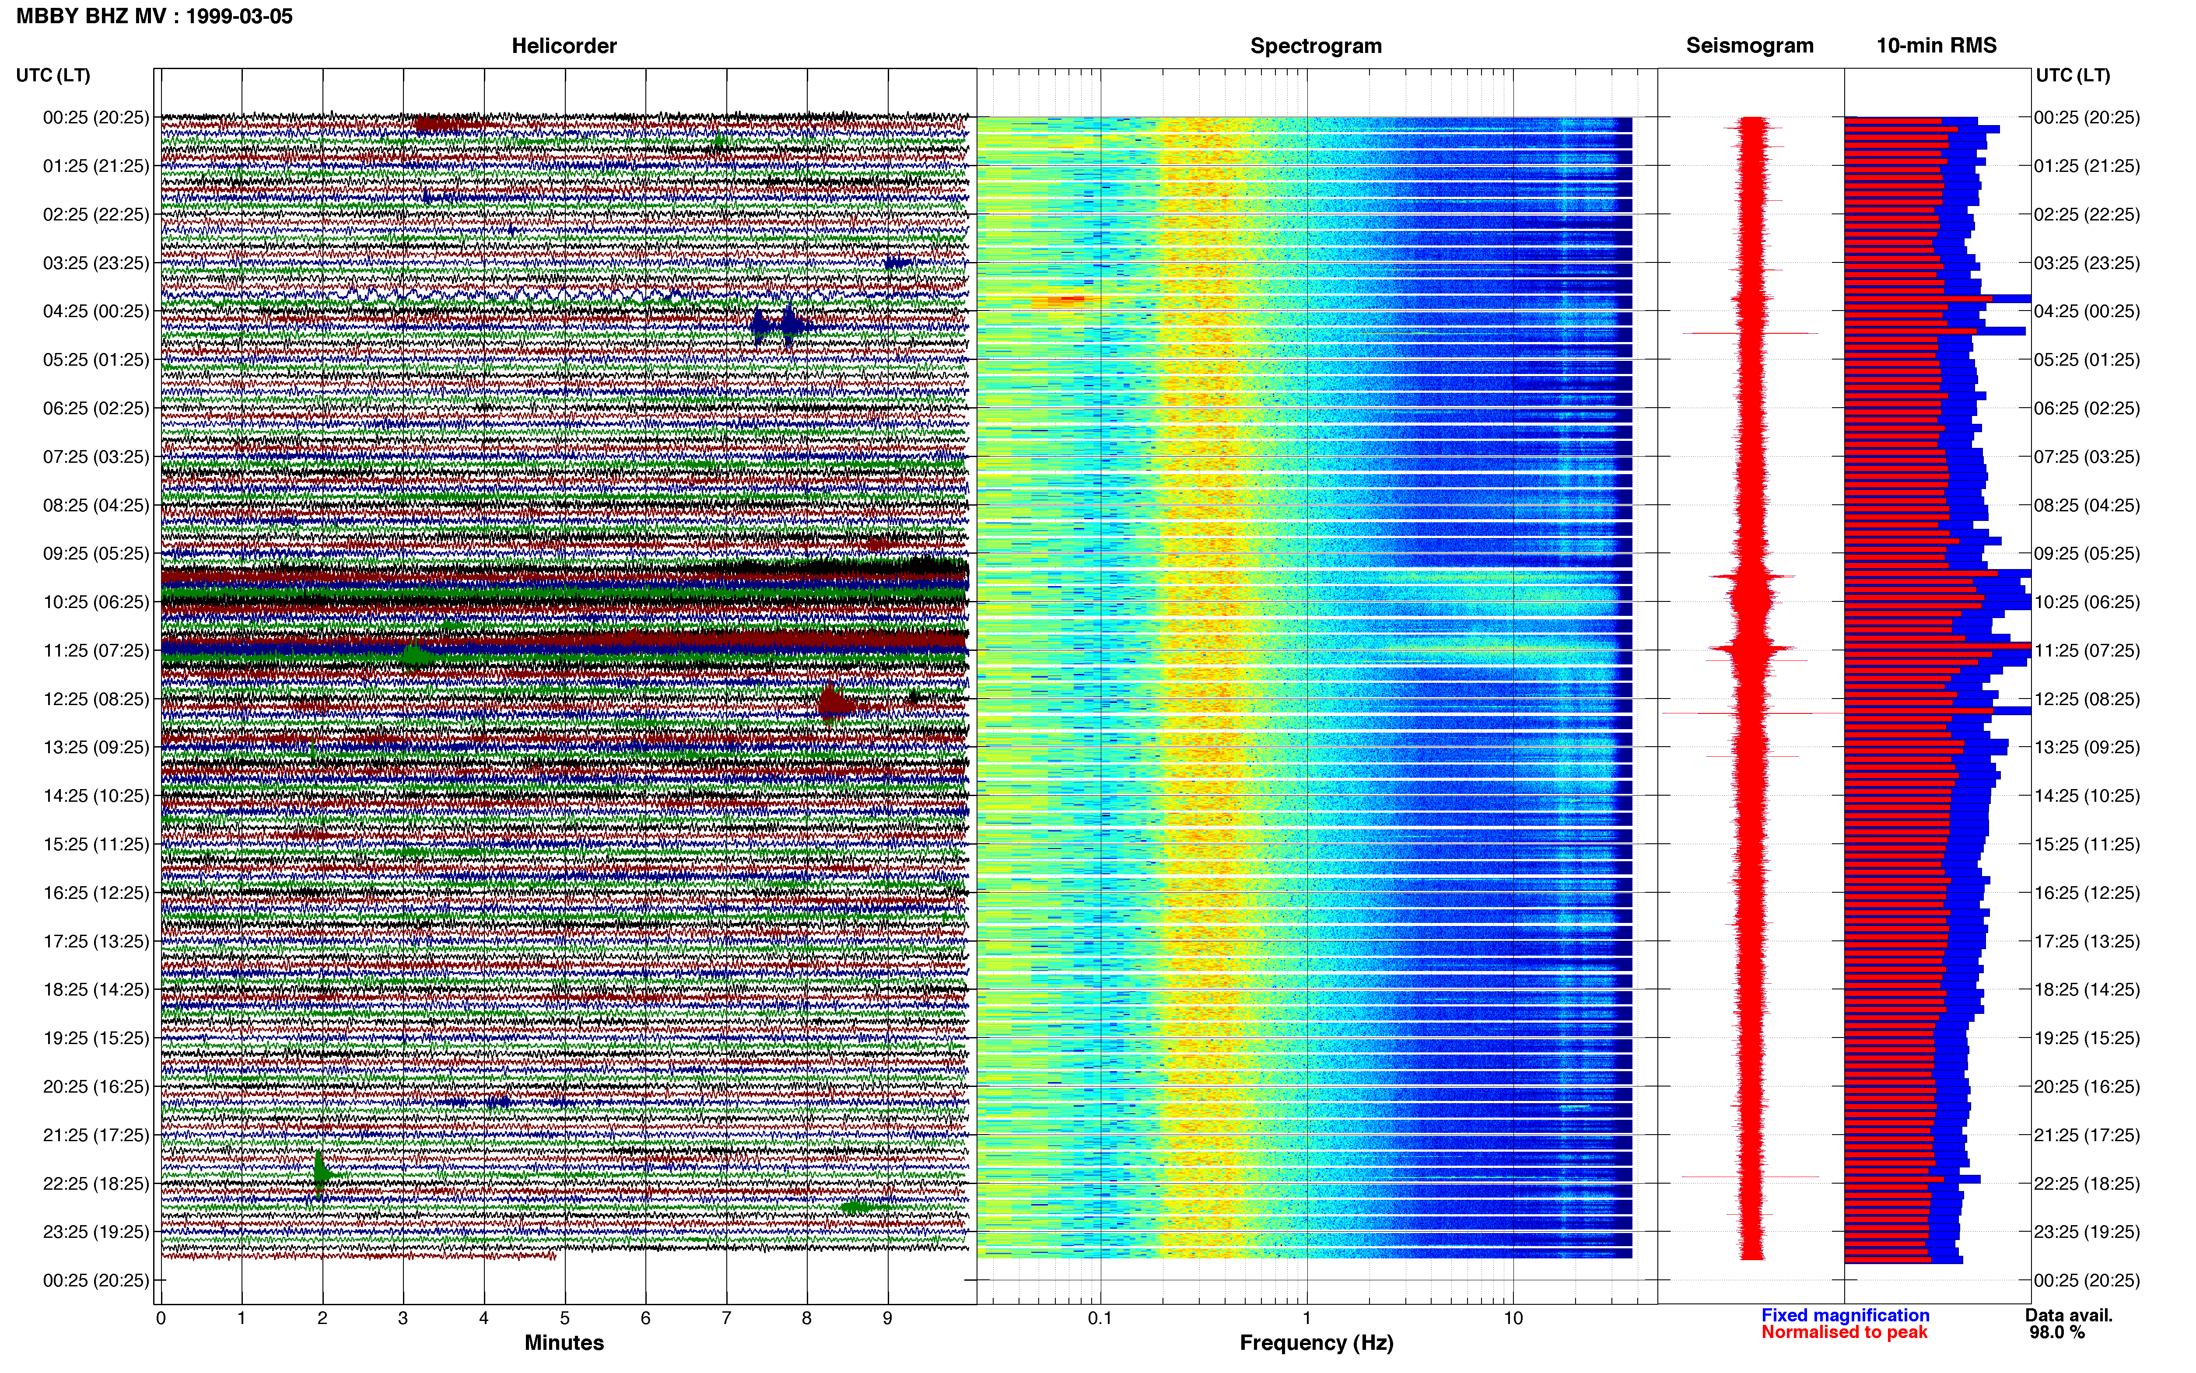Screen dimensions: 2196x1373
Task: Click left time label '14:25 (10:25)'
Action: point(96,796)
